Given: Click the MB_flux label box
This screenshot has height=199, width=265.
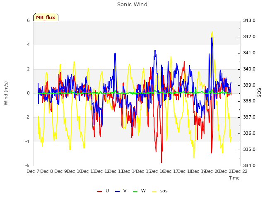Looking at the screenshot, I should (x=46, y=17).
